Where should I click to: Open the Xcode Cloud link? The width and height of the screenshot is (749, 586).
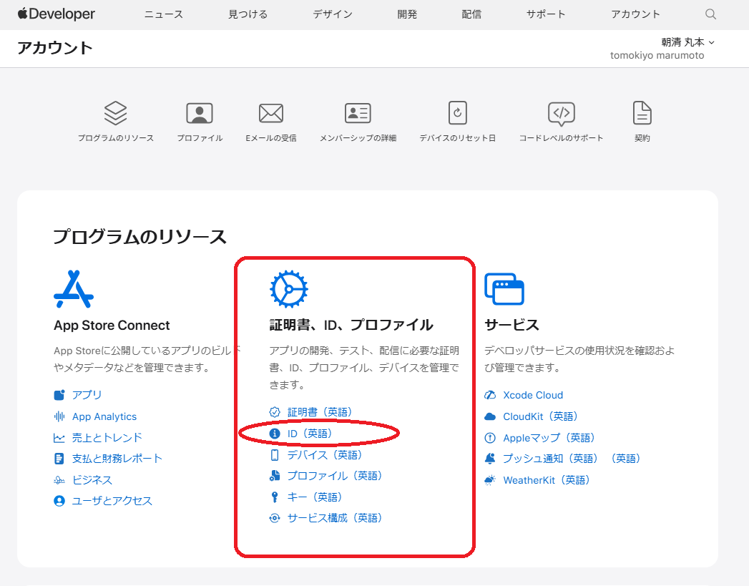(x=532, y=395)
